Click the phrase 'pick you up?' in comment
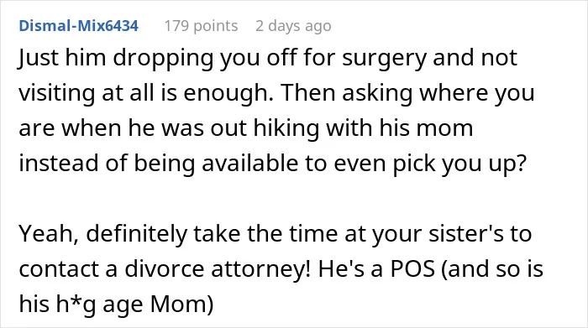The image size is (588, 328). point(459,164)
